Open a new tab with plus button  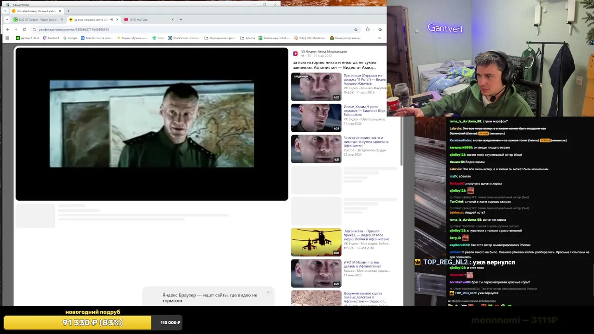(x=181, y=19)
